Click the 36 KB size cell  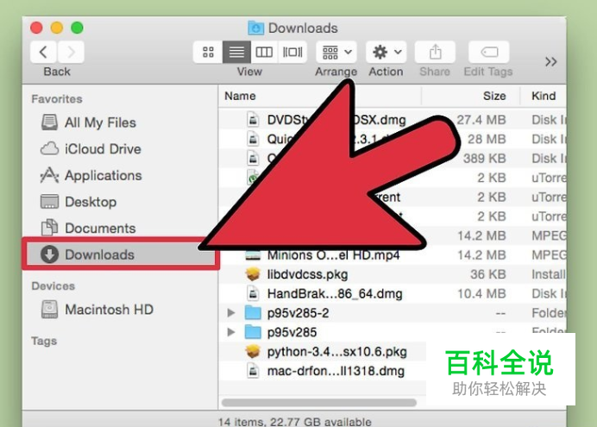tap(487, 274)
